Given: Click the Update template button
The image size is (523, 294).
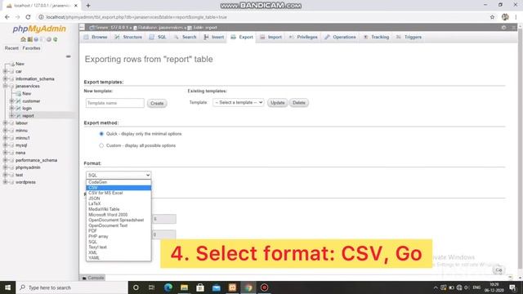Looking at the screenshot, I should click(278, 103).
